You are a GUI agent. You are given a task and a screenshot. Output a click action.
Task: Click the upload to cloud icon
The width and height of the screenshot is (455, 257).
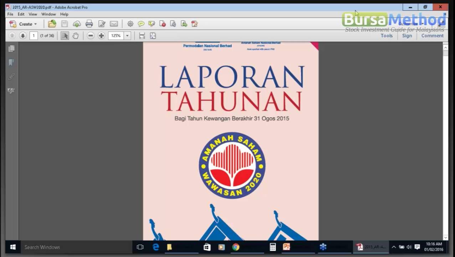[77, 24]
